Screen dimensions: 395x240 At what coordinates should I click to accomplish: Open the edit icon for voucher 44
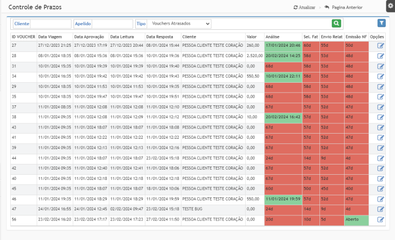tap(381, 158)
